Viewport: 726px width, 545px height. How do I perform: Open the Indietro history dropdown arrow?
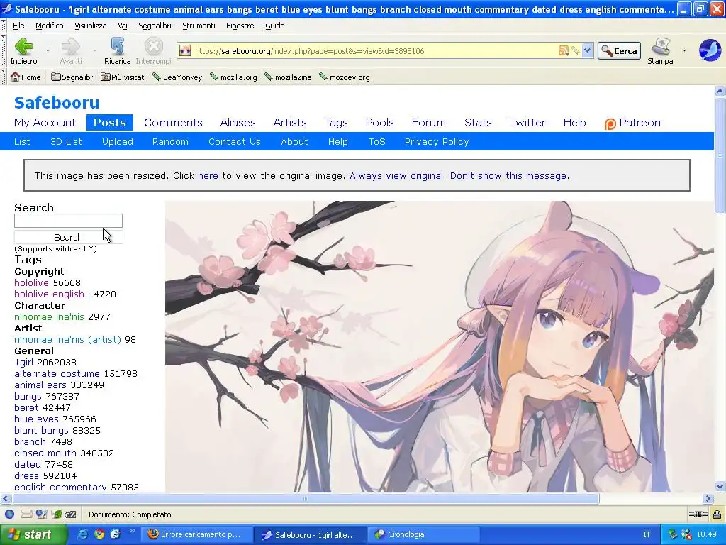(48, 50)
